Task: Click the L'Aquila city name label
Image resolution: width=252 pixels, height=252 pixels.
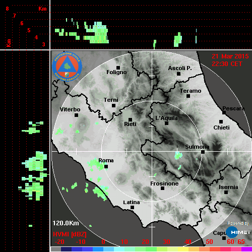Action: (x=166, y=118)
